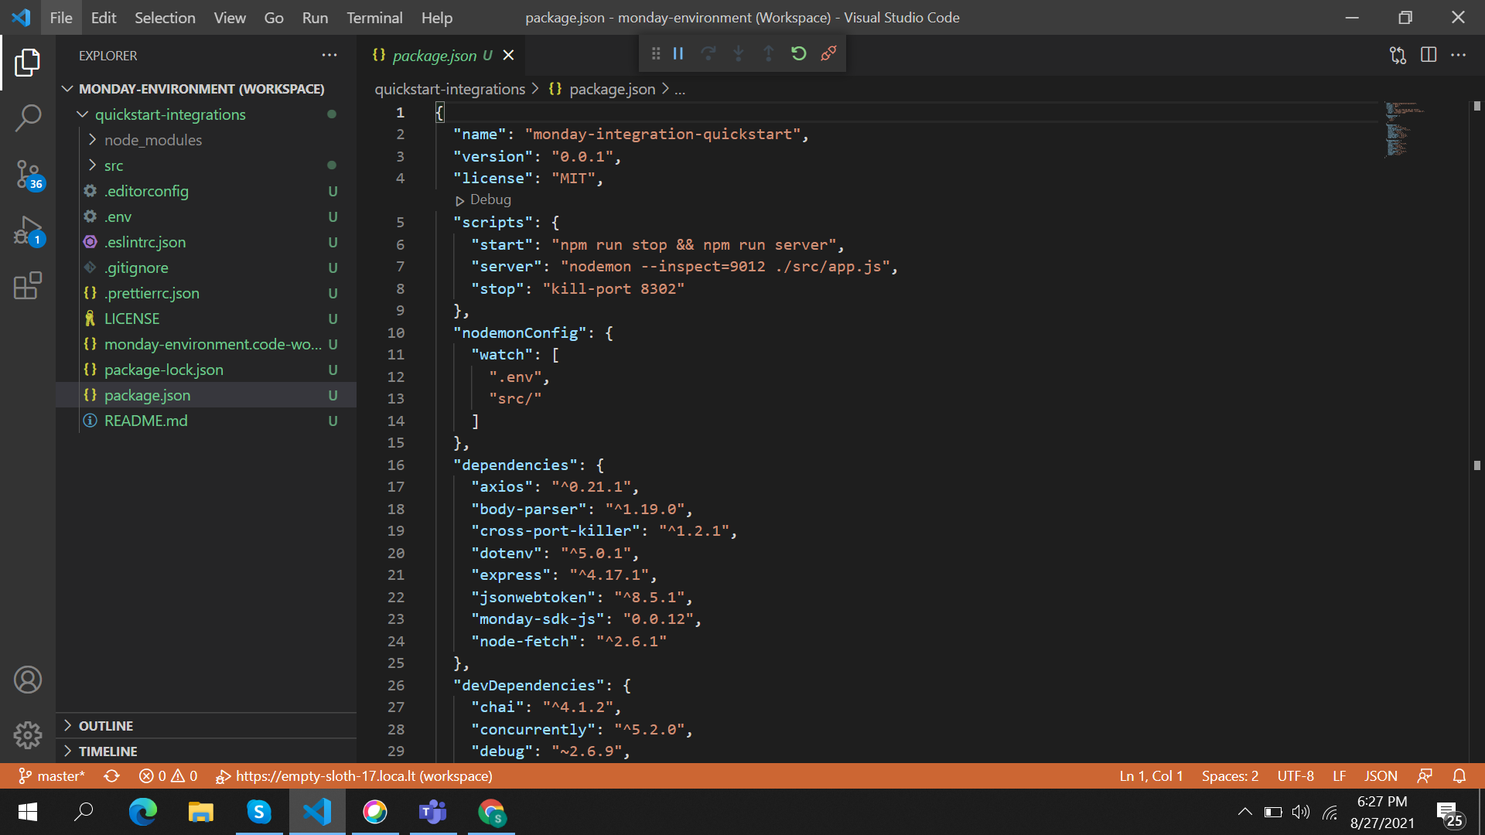Open the File menu
This screenshot has width=1485, height=835.
[61, 17]
